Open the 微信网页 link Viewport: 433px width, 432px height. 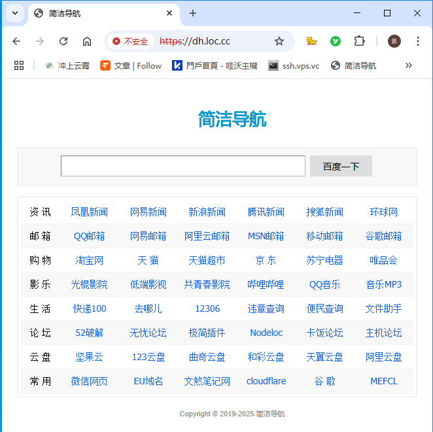click(x=90, y=381)
